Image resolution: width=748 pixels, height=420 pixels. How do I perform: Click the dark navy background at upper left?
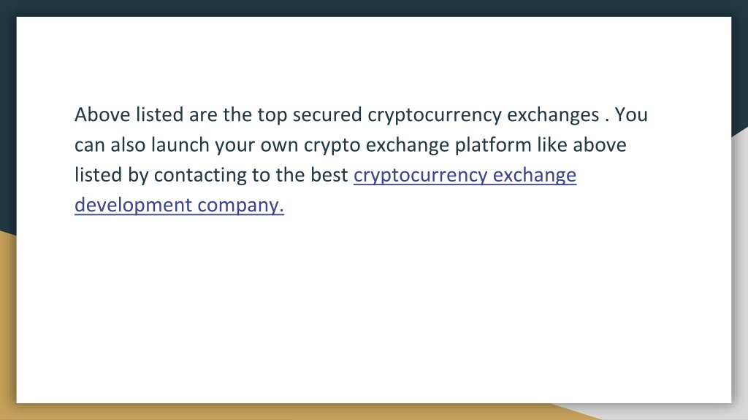click(7, 119)
